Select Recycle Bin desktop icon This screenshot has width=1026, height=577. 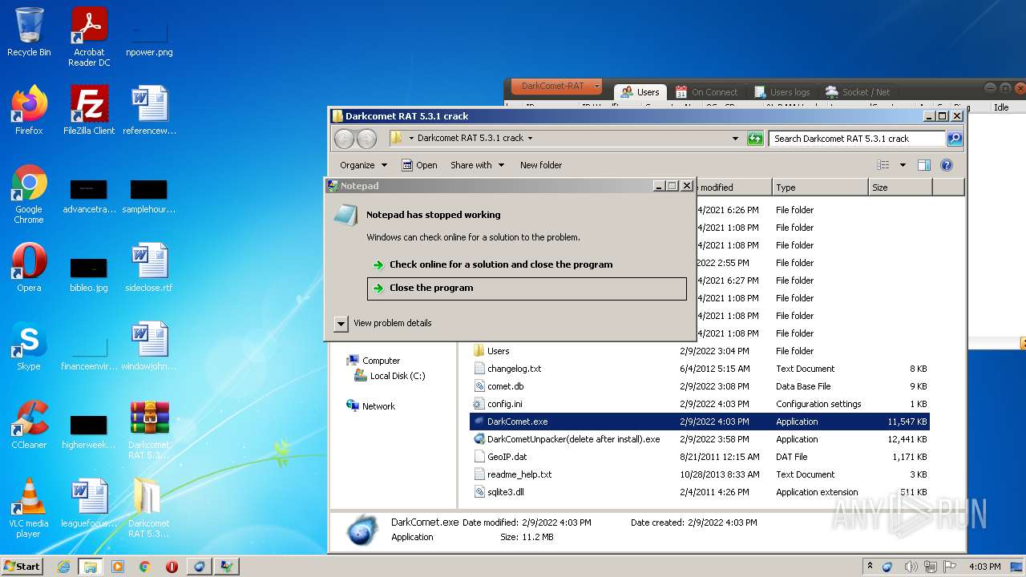coord(29,32)
